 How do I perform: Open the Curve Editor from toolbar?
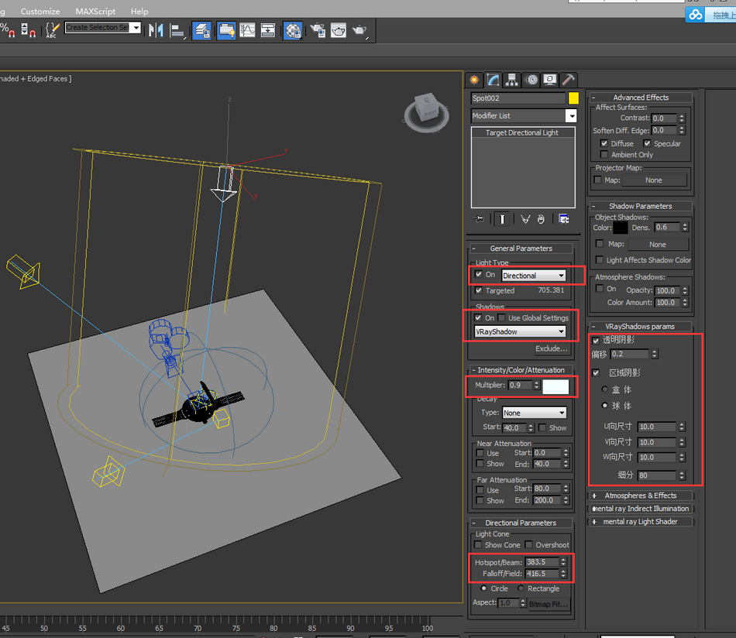point(247,30)
